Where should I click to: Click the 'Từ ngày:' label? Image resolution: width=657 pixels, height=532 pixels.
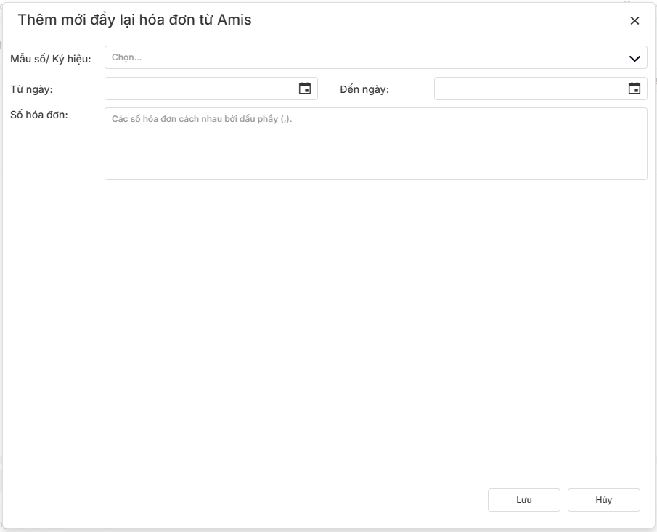coord(32,89)
